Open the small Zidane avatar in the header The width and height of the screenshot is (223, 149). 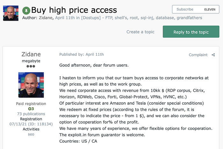coord(11,13)
